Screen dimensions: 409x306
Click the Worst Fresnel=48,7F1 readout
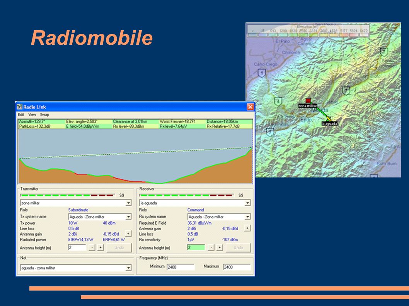(178, 122)
